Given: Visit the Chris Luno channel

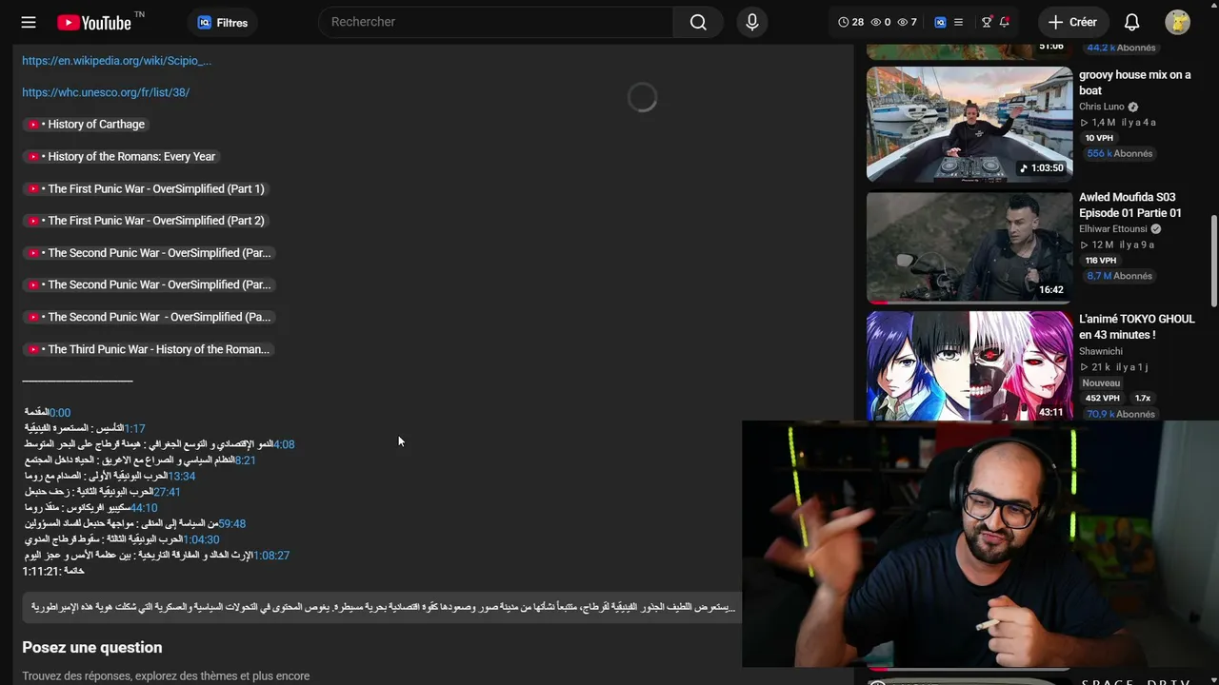Looking at the screenshot, I should (x=1102, y=107).
